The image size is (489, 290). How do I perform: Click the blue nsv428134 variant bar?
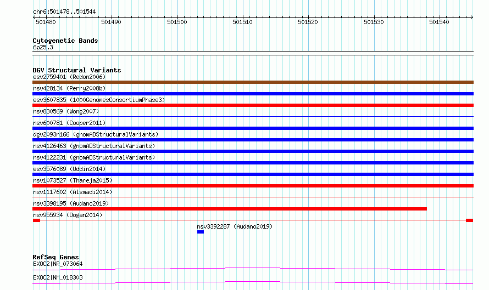[x=253, y=94]
